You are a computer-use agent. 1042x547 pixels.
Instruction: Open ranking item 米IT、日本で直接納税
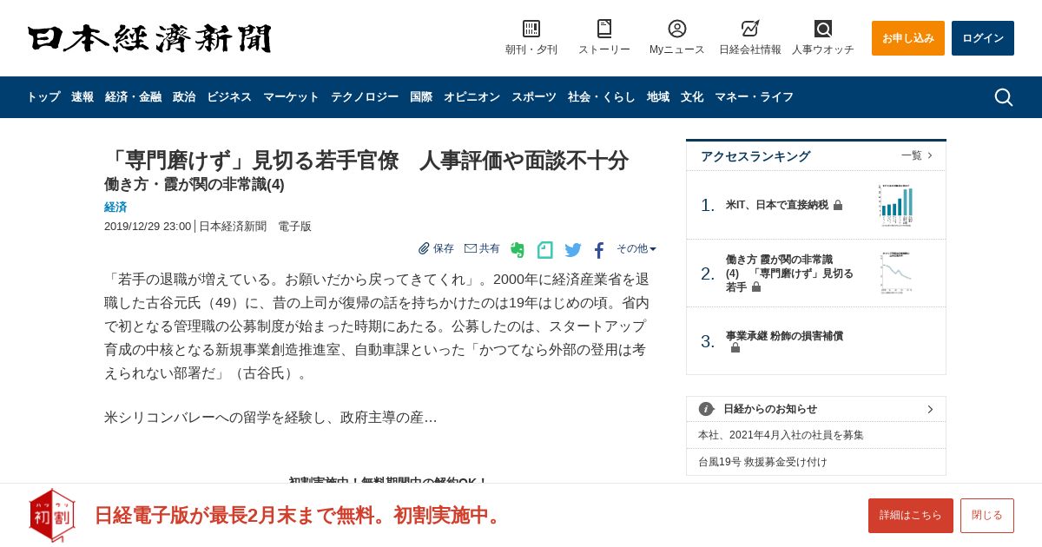pyautogui.click(x=776, y=205)
